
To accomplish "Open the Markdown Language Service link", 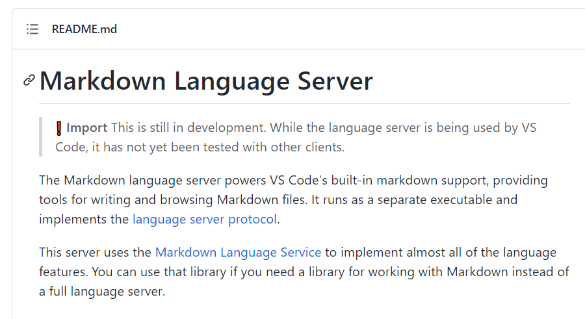I will click(x=238, y=252).
